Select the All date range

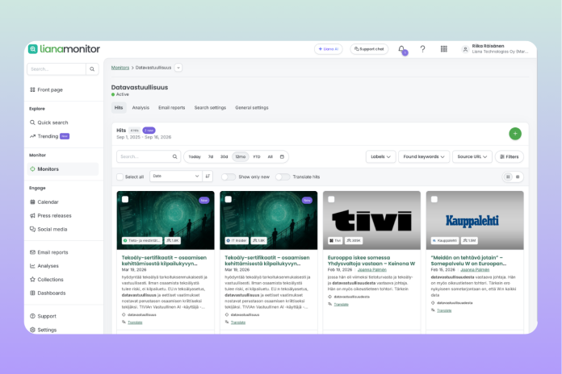coord(271,156)
